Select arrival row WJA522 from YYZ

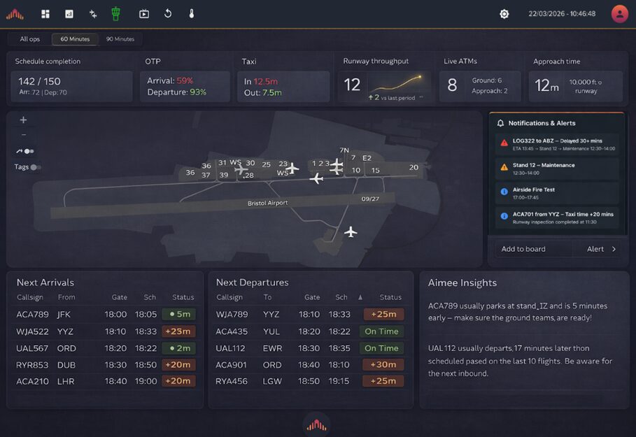[106, 331]
